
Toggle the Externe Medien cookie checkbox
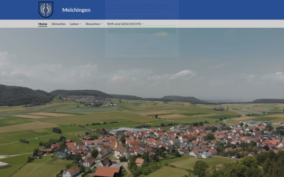145,17
